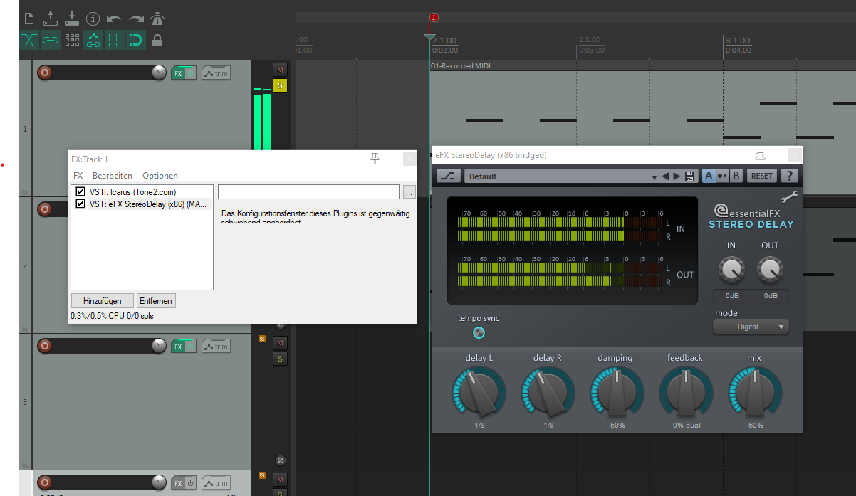Image resolution: width=856 pixels, height=496 pixels.
Task: Select the A comparison state
Action: coord(709,176)
